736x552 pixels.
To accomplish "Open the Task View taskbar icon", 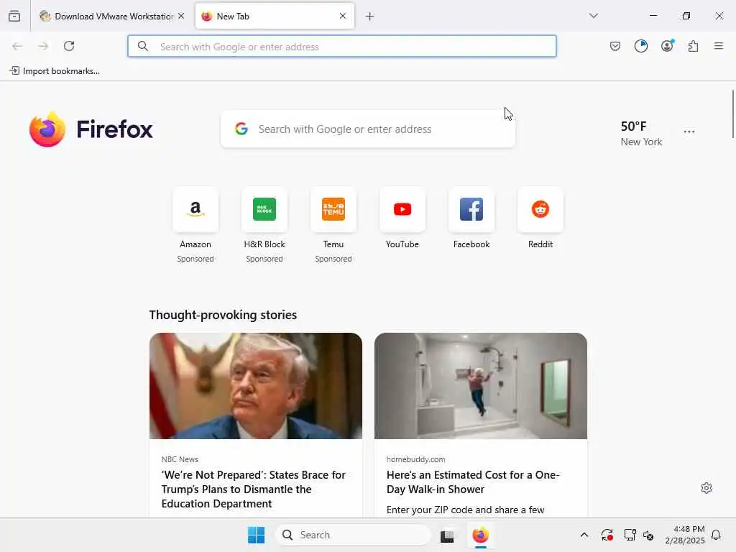I will click(447, 535).
